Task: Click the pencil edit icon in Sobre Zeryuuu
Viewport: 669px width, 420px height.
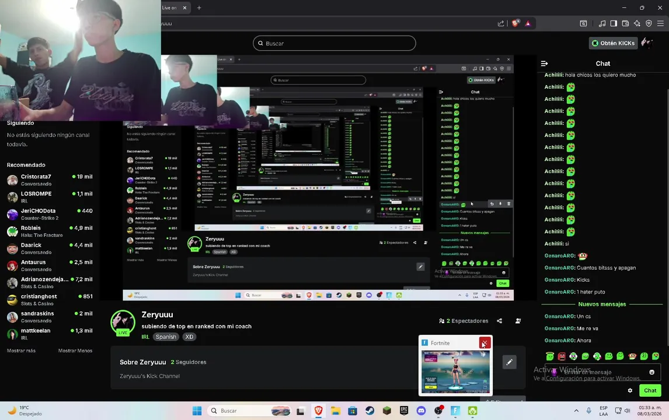Action: 510,362
